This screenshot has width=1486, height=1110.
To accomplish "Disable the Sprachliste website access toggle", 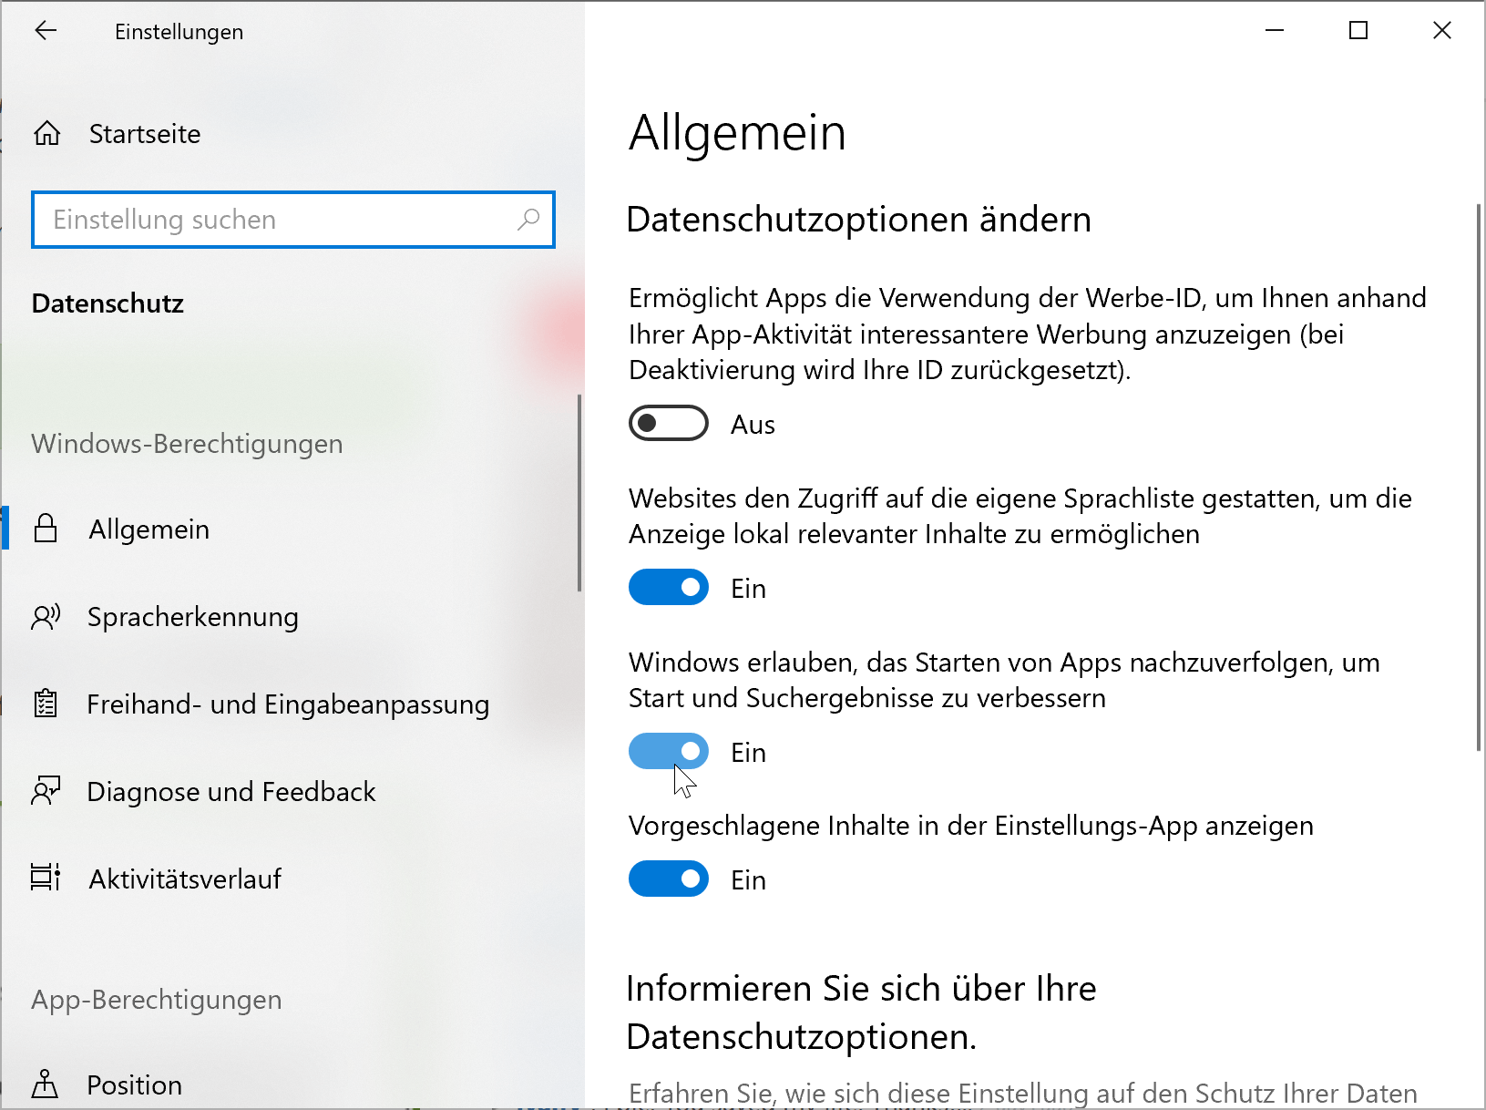I will tap(668, 588).
